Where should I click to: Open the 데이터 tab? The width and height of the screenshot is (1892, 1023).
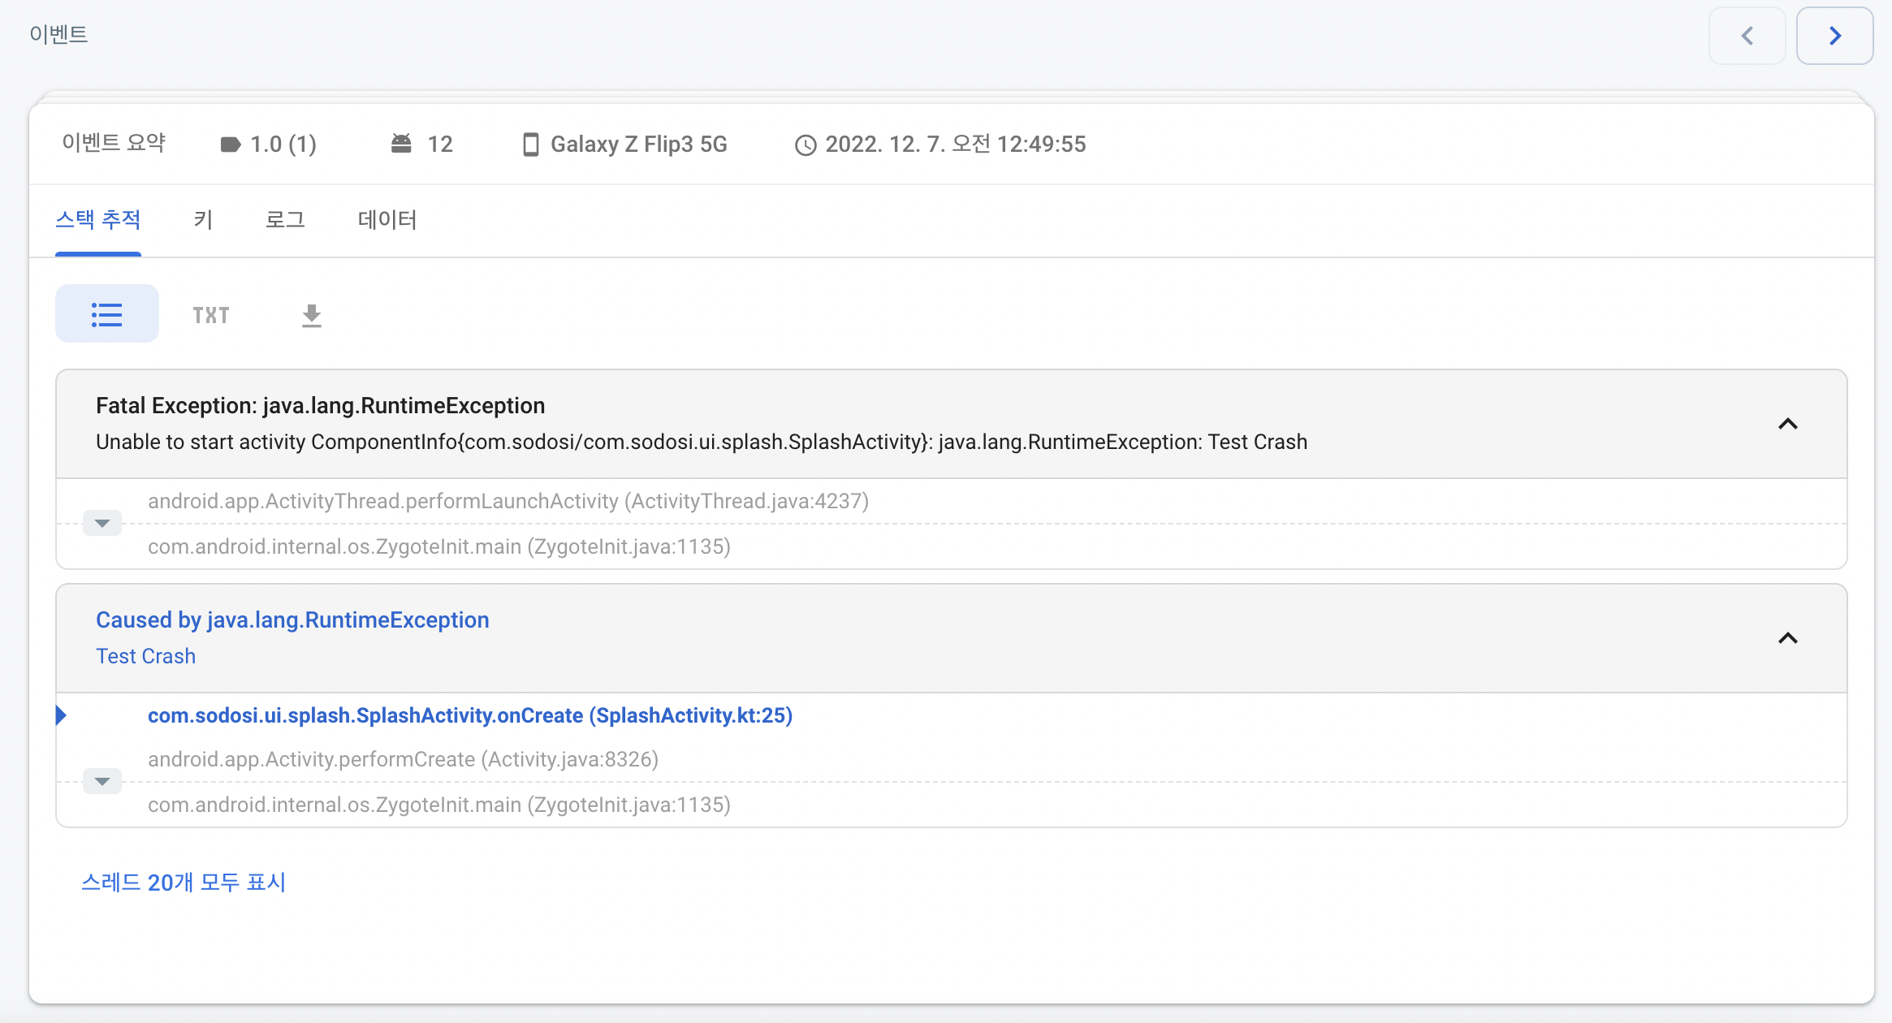[x=387, y=220]
